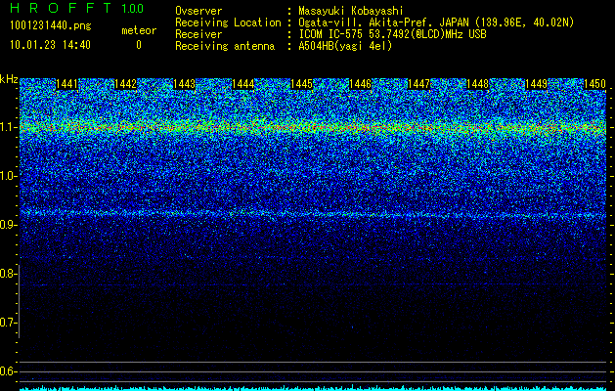Image resolution: width=615 pixels, height=391 pixels.
Task: Click the date stamp 10.01.23 14:40
Action: pyautogui.click(x=50, y=45)
